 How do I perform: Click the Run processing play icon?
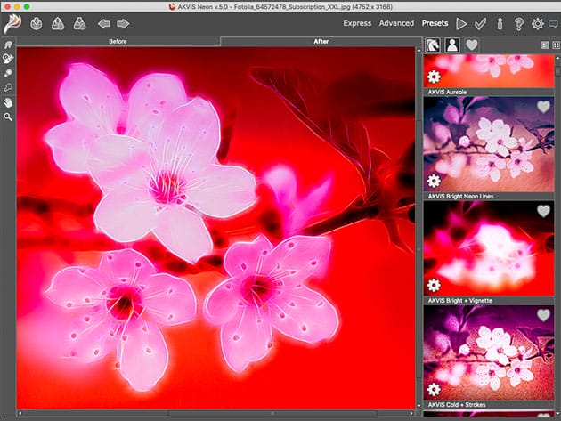(x=461, y=23)
